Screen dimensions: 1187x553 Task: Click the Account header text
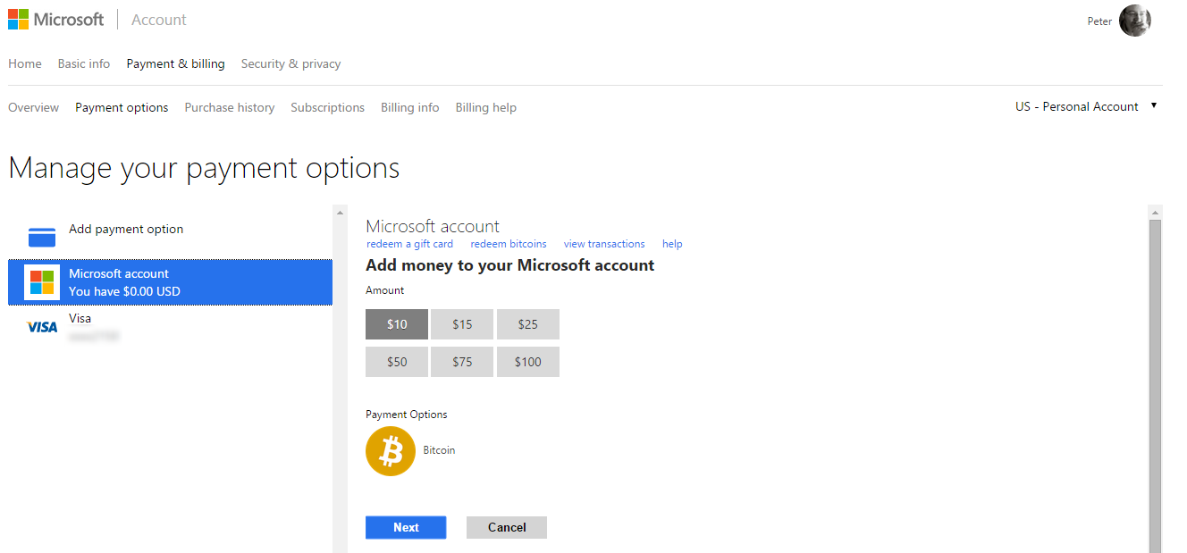(x=159, y=20)
